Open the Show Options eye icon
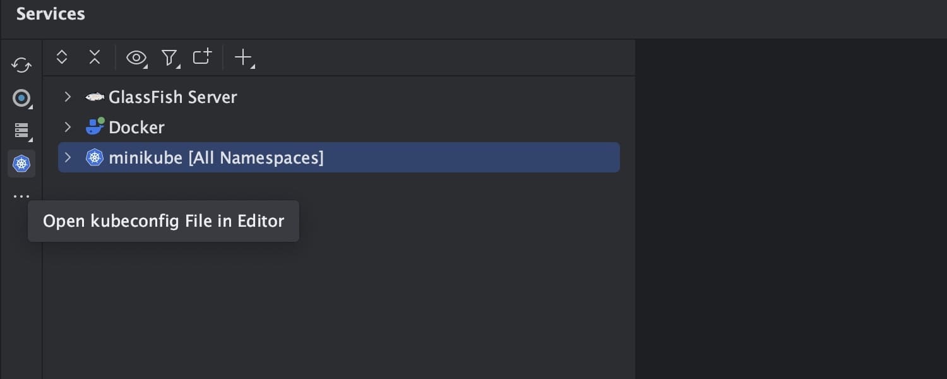947x379 pixels. point(136,57)
